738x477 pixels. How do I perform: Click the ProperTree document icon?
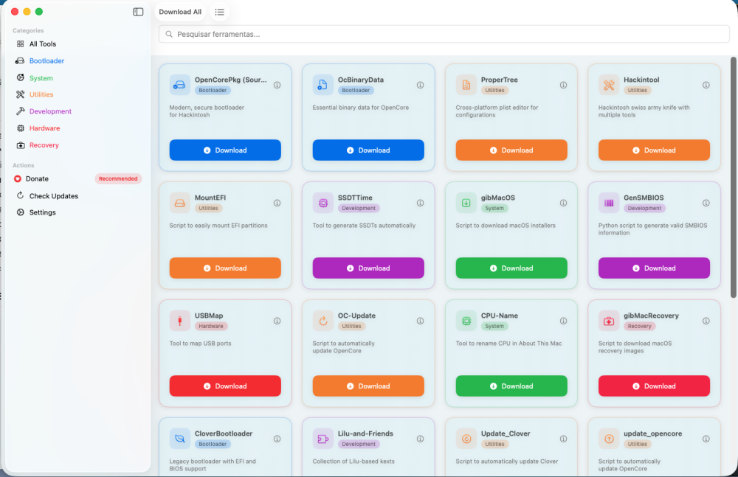pos(466,85)
